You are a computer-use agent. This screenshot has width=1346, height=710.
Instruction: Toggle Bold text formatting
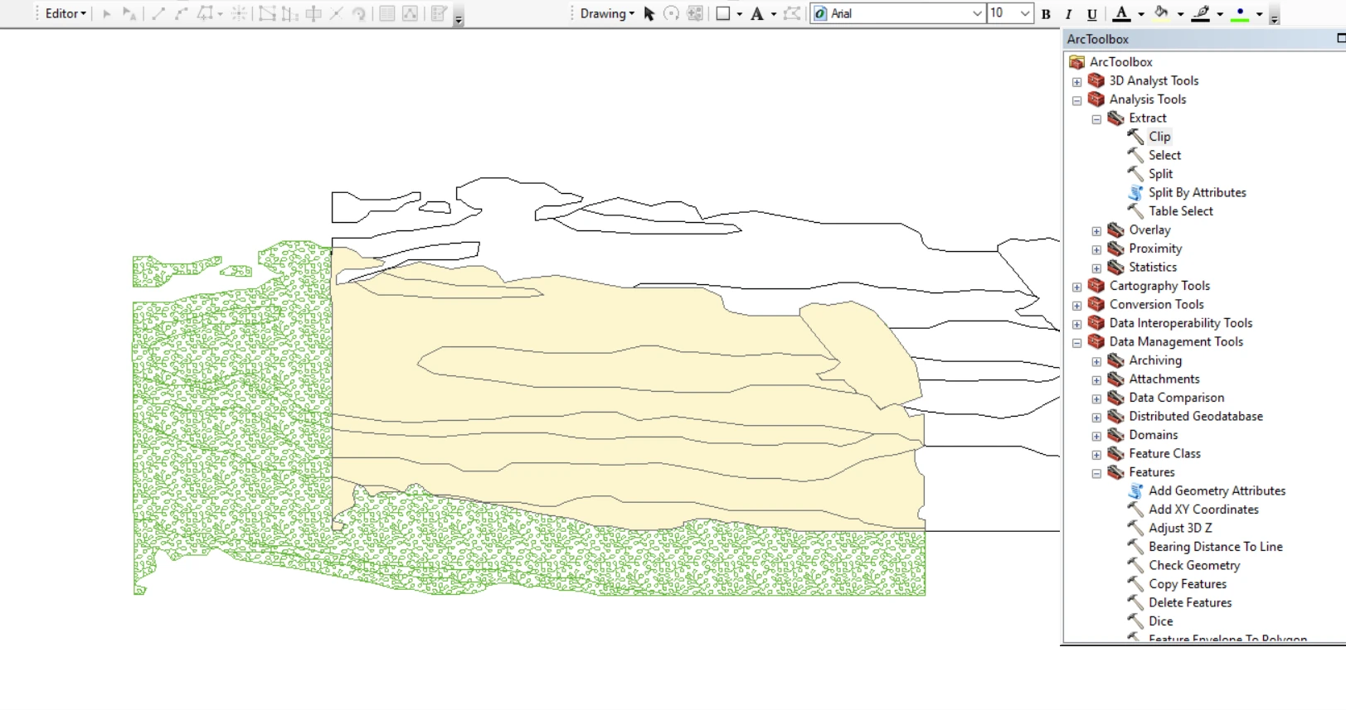click(x=1046, y=13)
